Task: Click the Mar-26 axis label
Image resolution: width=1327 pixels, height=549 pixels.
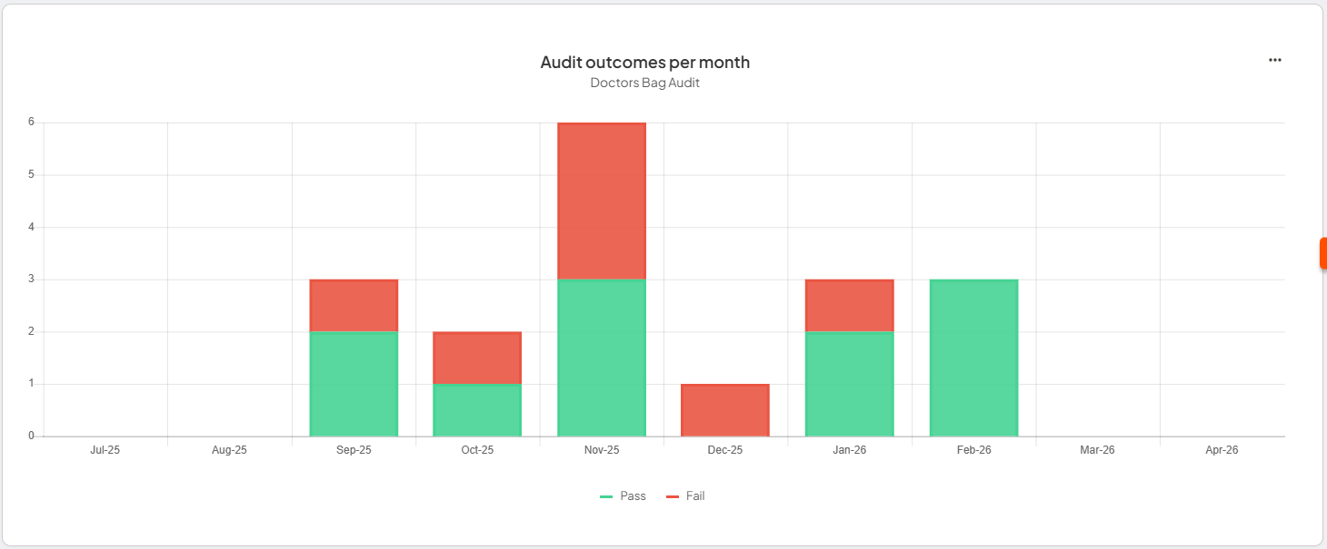Action: tap(1097, 449)
